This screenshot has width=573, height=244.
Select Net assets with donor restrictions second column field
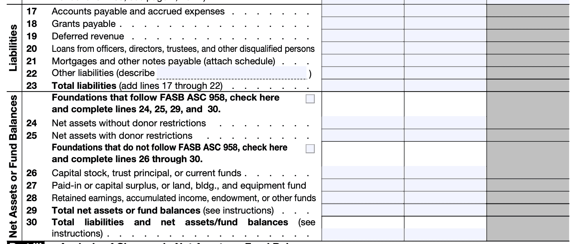click(445, 135)
